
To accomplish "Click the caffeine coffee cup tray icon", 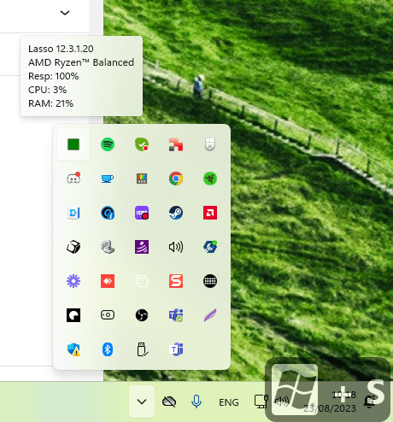I will pyautogui.click(x=108, y=179).
